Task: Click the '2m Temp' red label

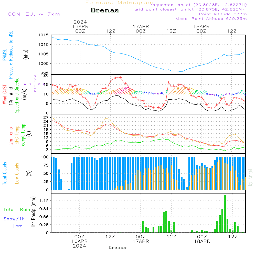Action: [x=10, y=136]
